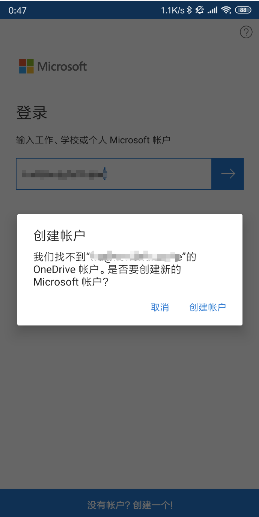259x517 pixels.
Task: Click the Microsoft wordmark text
Action: 62,67
